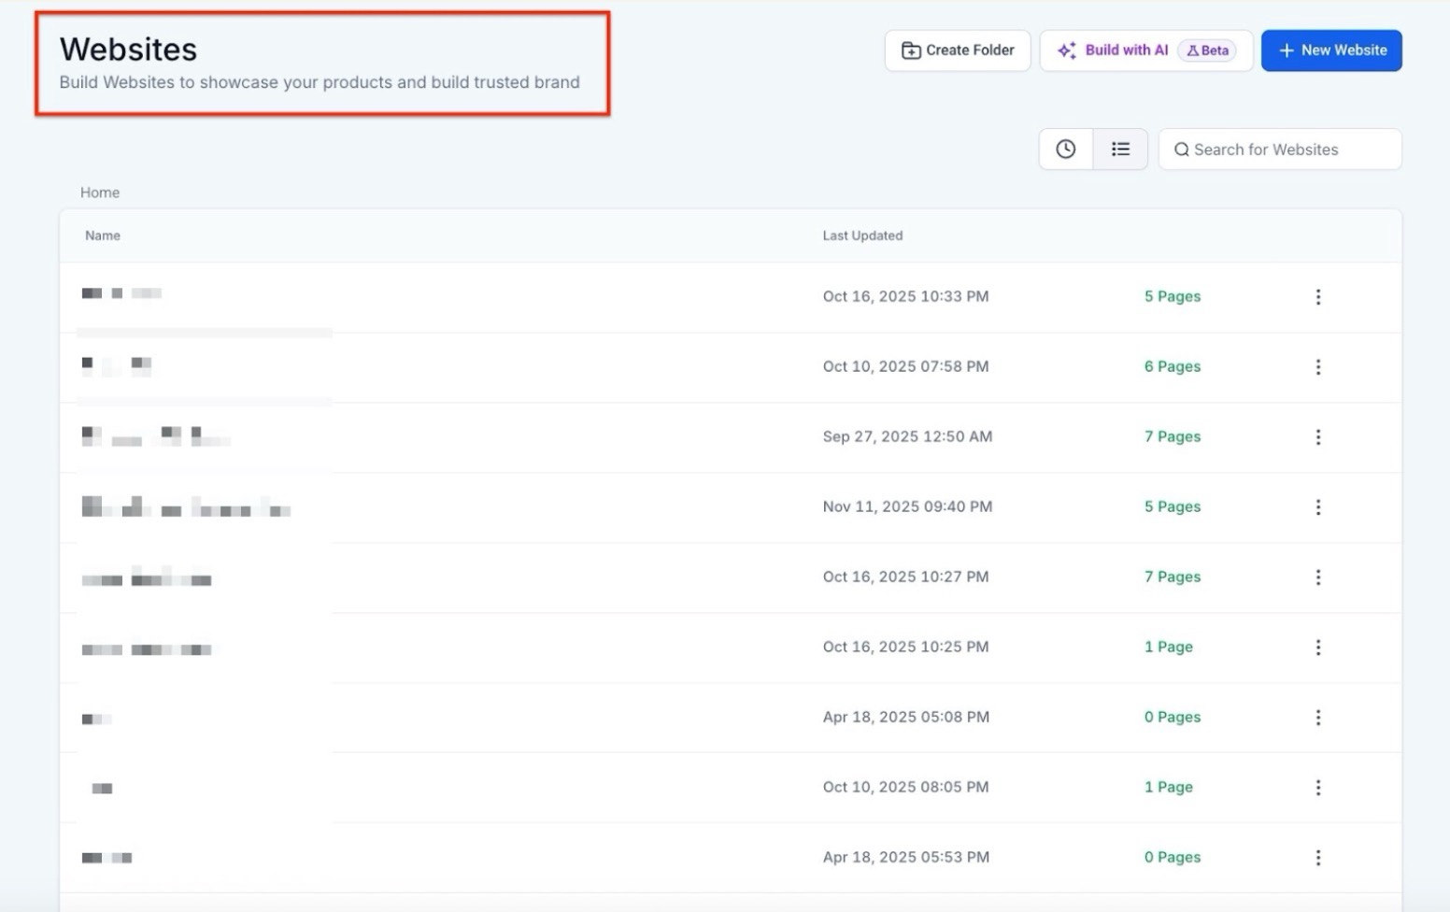
Task: Sort by the Name column header
Action: pyautogui.click(x=103, y=235)
